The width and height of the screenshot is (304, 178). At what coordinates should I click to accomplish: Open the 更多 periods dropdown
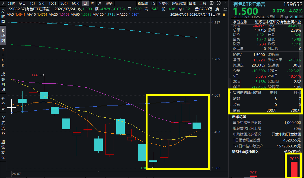point(109,3)
